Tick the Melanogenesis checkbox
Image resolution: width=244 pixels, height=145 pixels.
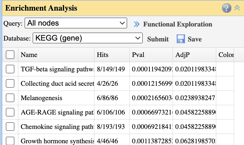pyautogui.click(x=10, y=98)
